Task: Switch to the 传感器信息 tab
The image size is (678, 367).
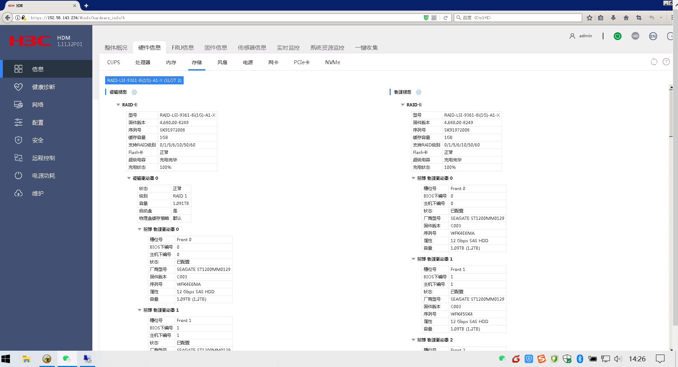Action: click(x=252, y=48)
